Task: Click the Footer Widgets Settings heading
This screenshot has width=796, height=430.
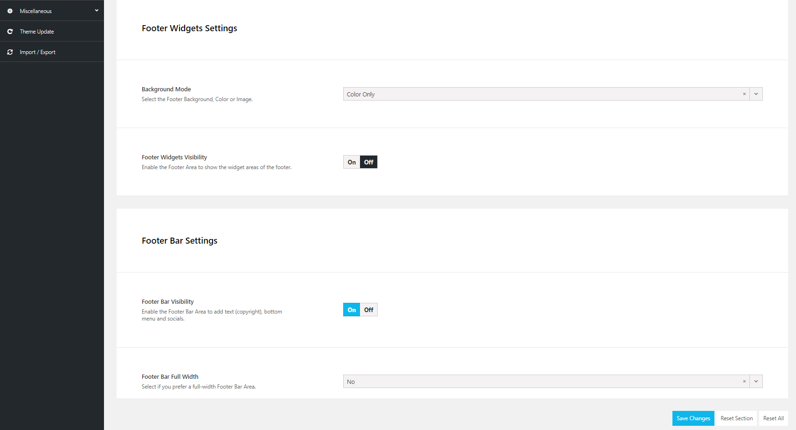Action: 189,28
